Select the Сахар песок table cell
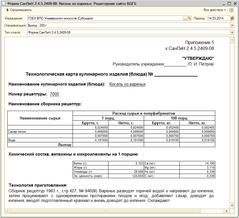Image resolution: width=239 pixels, height=218 pixels. pyautogui.click(x=40, y=132)
